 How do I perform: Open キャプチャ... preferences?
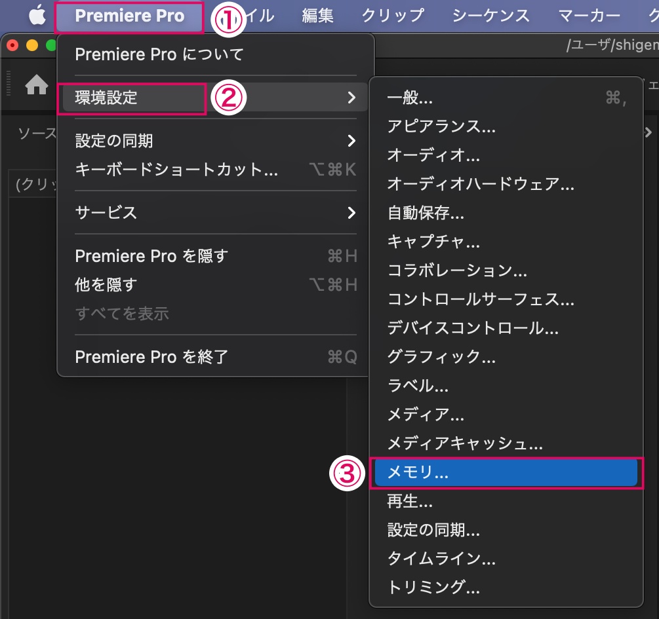506,242
